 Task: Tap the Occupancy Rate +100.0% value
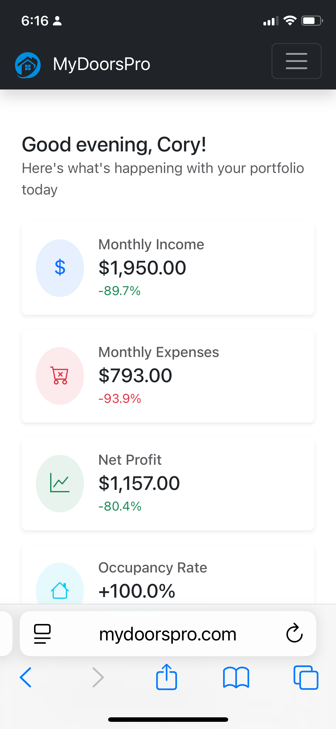pos(137,591)
